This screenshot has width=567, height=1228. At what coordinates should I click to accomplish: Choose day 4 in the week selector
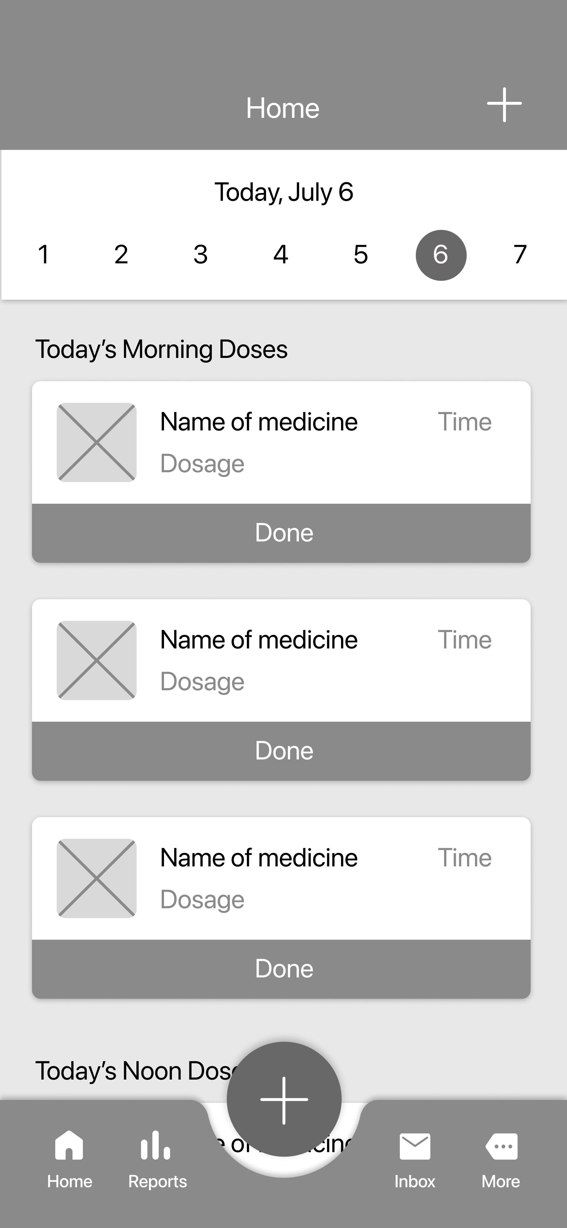[281, 255]
